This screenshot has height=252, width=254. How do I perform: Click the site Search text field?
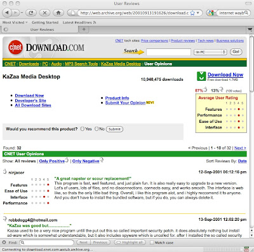(x=168, y=52)
